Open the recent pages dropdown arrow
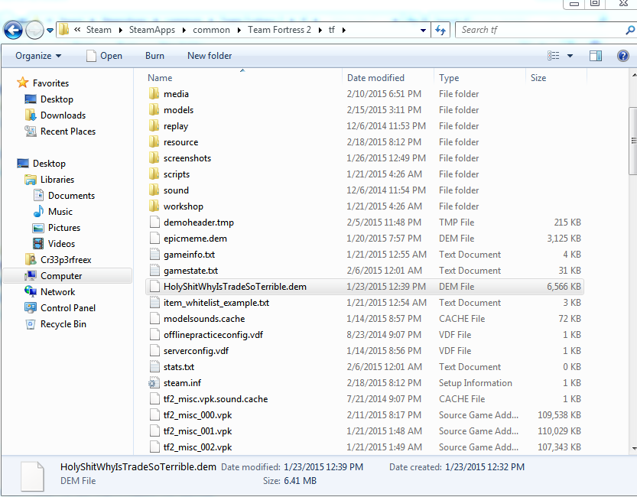 [50, 31]
